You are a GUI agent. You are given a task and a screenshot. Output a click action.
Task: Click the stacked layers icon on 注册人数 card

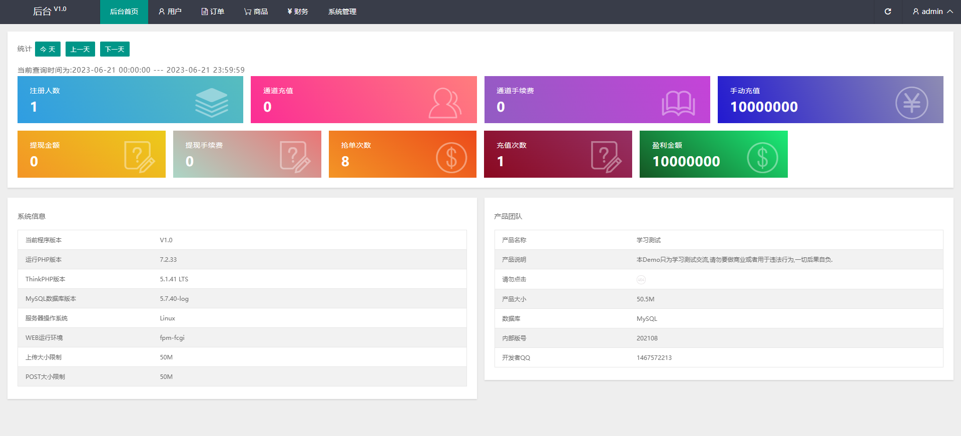pyautogui.click(x=211, y=102)
